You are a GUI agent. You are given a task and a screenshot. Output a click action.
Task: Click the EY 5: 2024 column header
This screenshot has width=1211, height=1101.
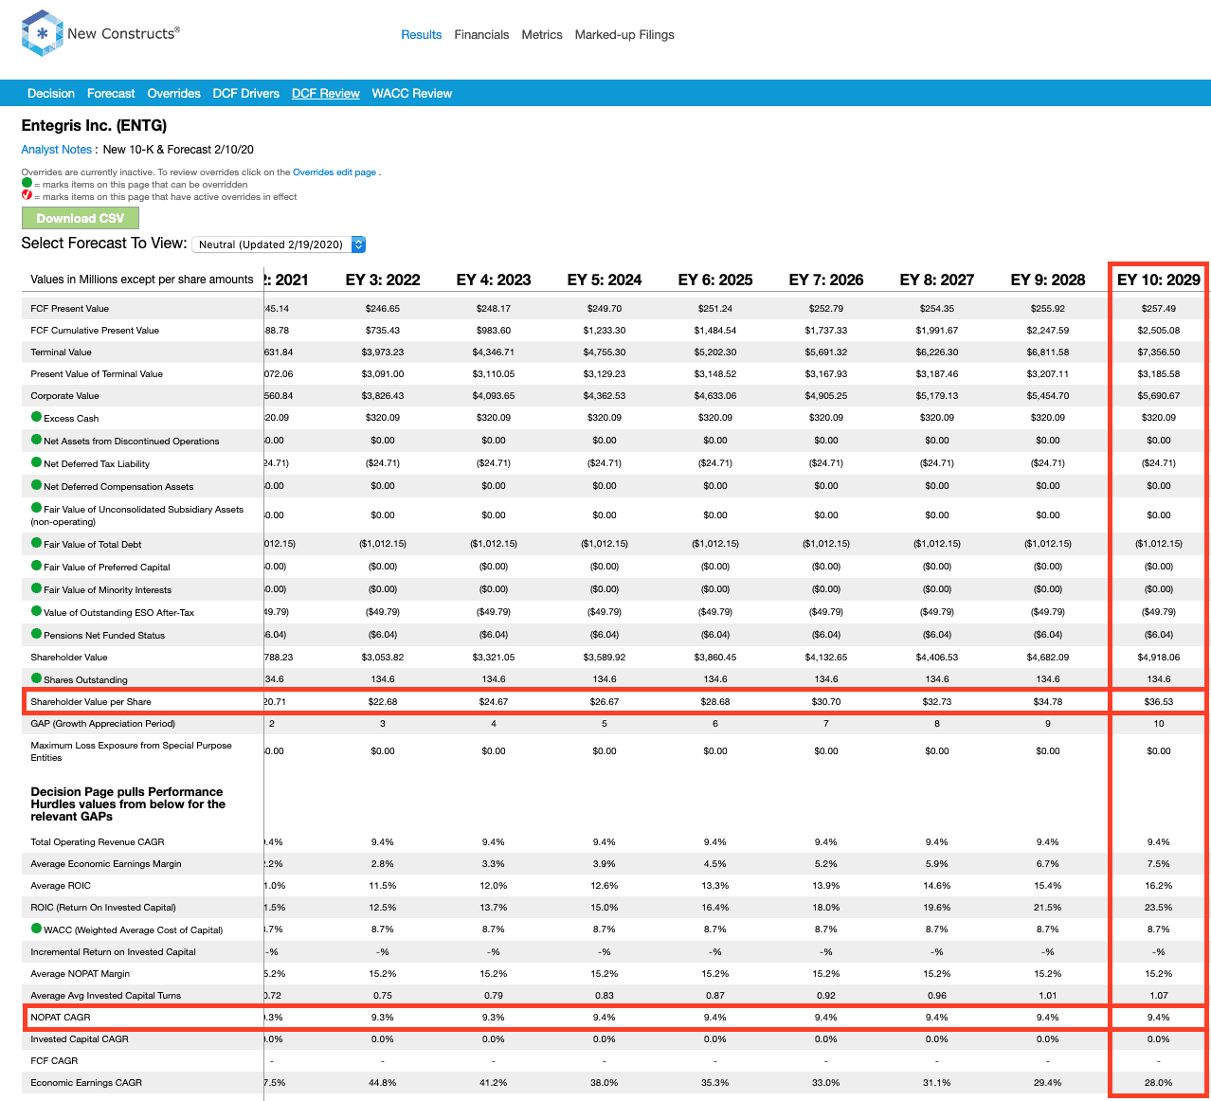[x=605, y=280]
